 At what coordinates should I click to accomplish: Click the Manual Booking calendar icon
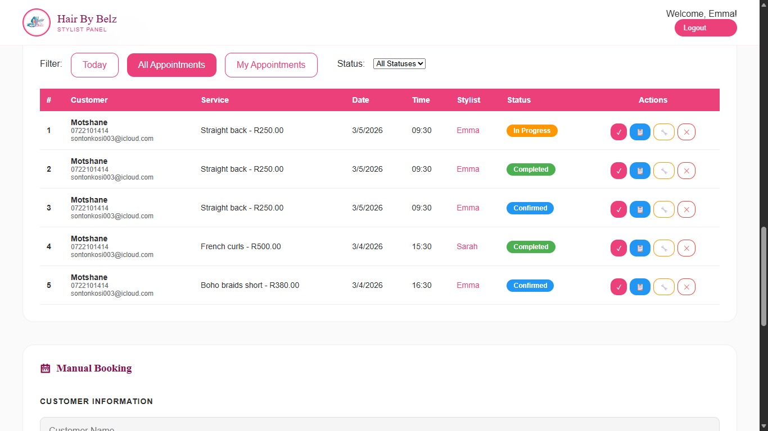(45, 368)
